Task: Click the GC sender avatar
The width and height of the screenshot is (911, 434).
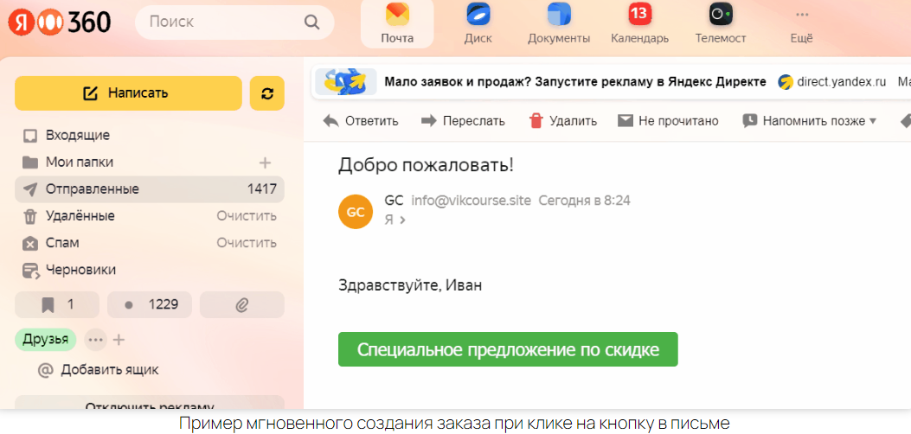Action: 355,212
